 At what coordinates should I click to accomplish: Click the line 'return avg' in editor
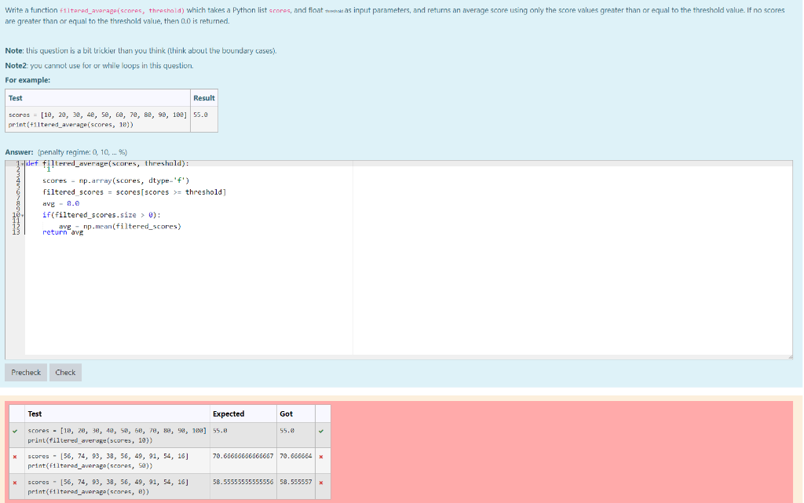click(x=63, y=232)
